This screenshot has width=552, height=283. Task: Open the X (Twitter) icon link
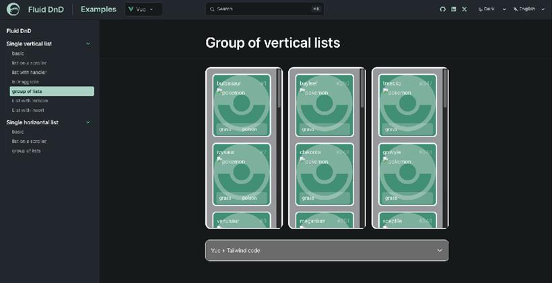point(464,9)
